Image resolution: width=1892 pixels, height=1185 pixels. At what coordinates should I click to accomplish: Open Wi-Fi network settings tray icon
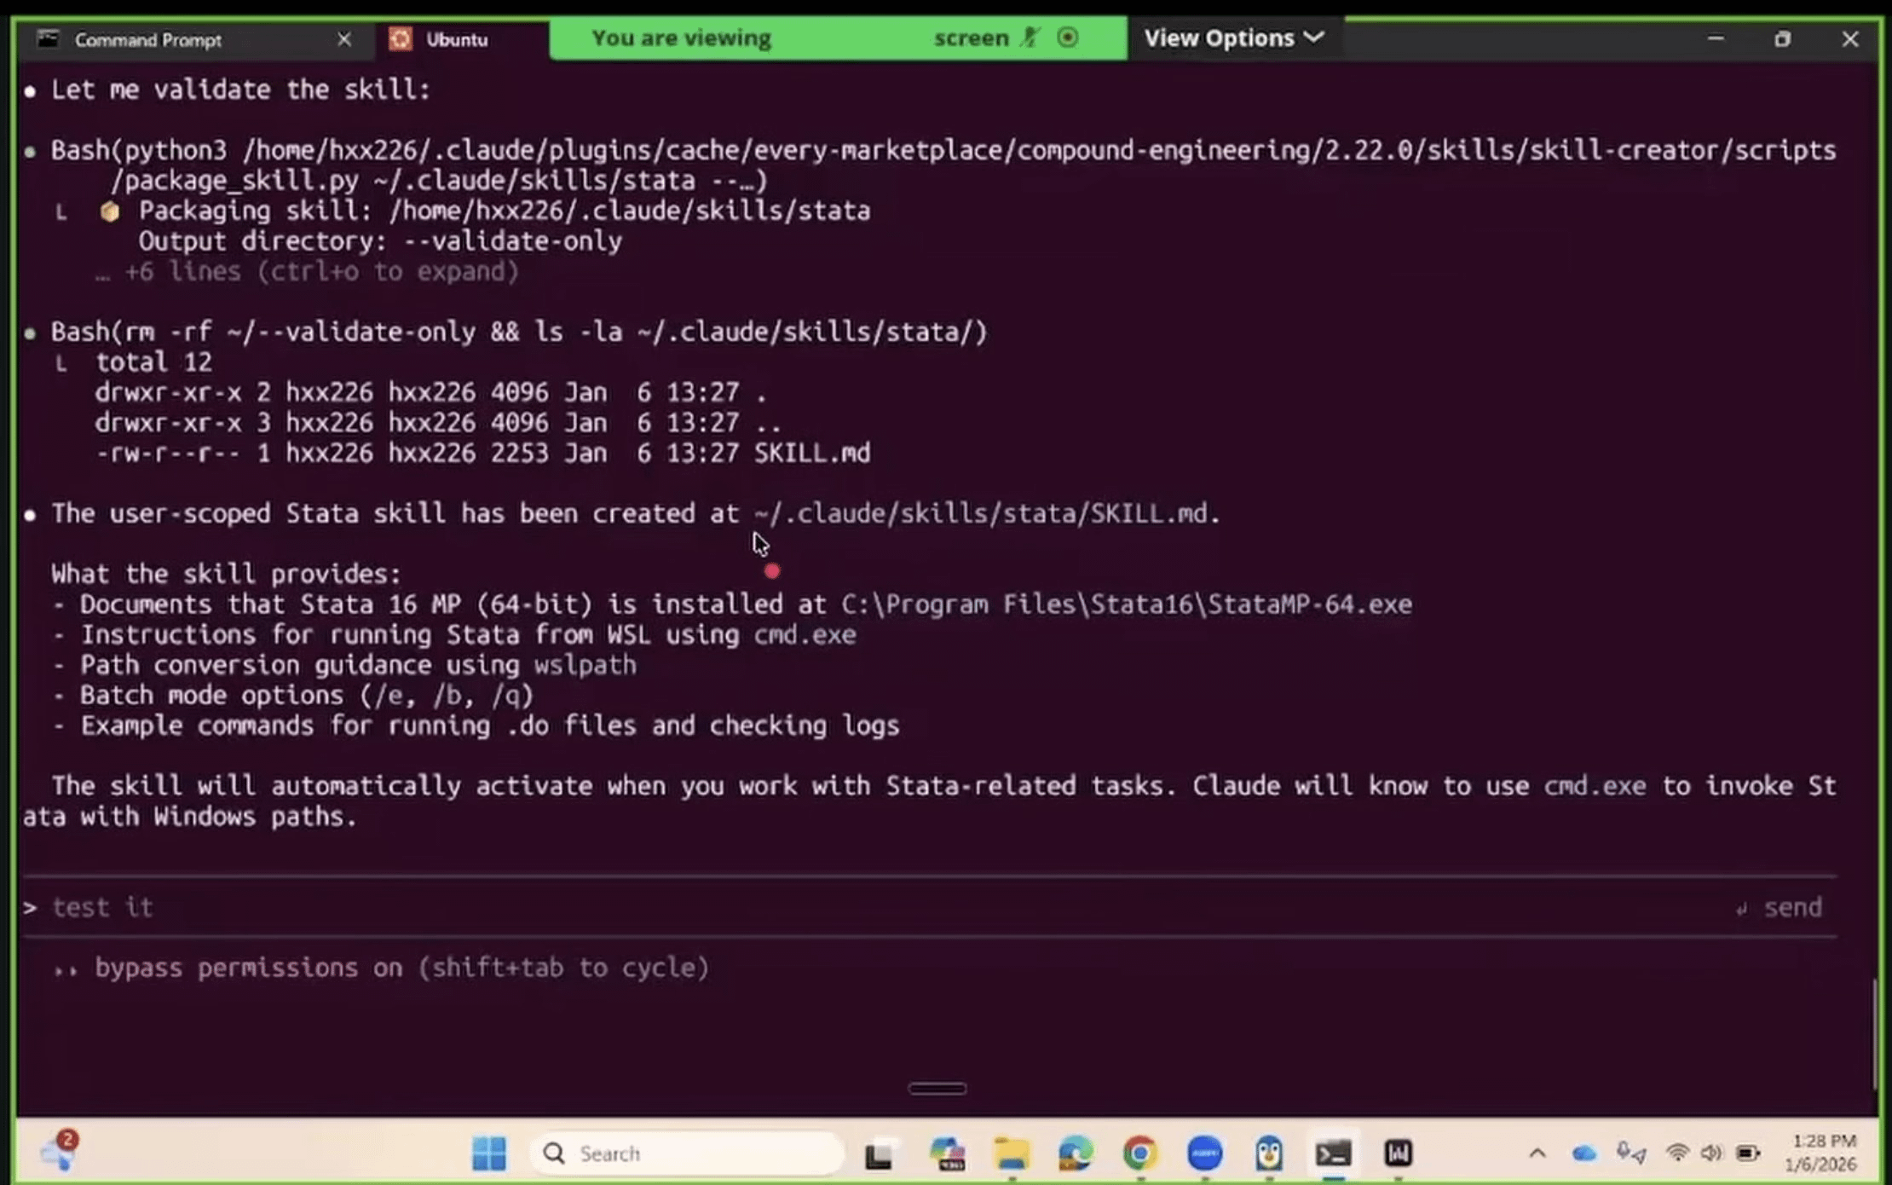click(x=1677, y=1154)
